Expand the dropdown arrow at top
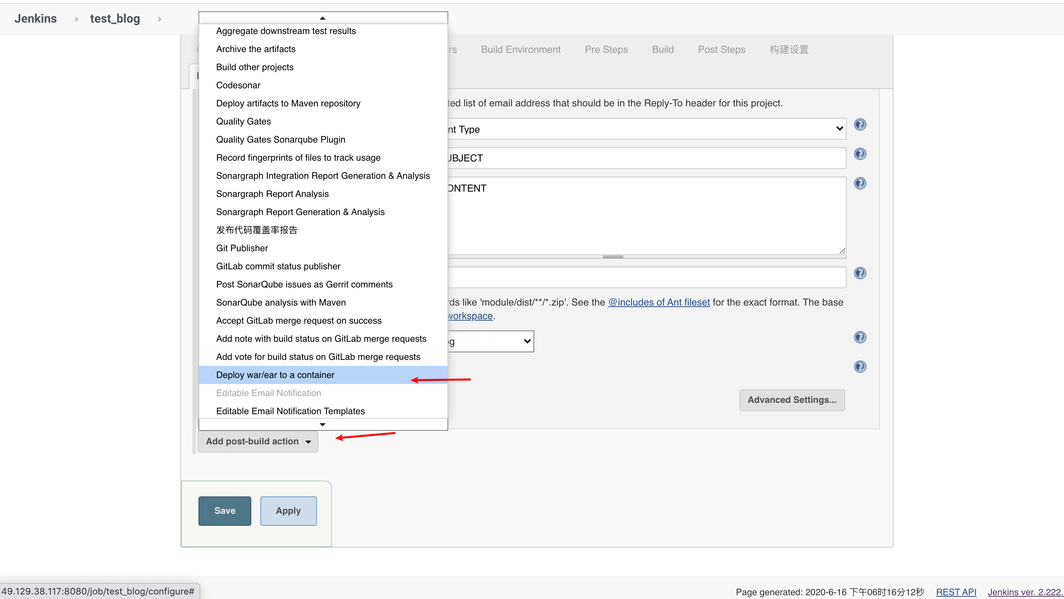 tap(322, 18)
